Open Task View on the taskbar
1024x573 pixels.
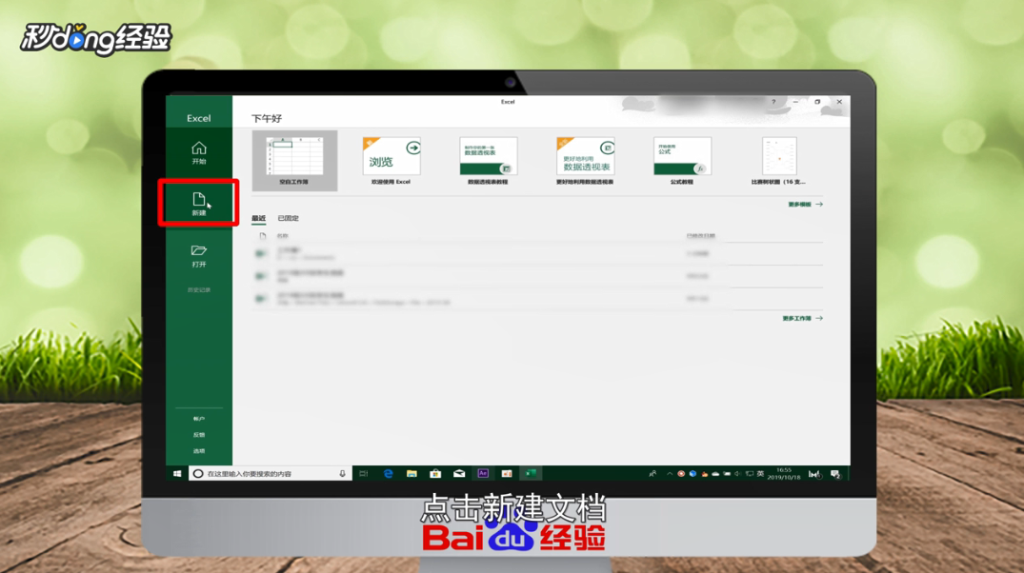(364, 474)
